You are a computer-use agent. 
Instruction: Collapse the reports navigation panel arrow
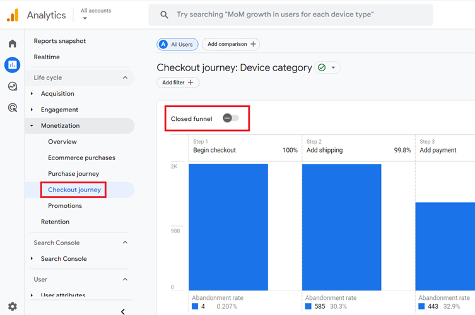coord(122,311)
